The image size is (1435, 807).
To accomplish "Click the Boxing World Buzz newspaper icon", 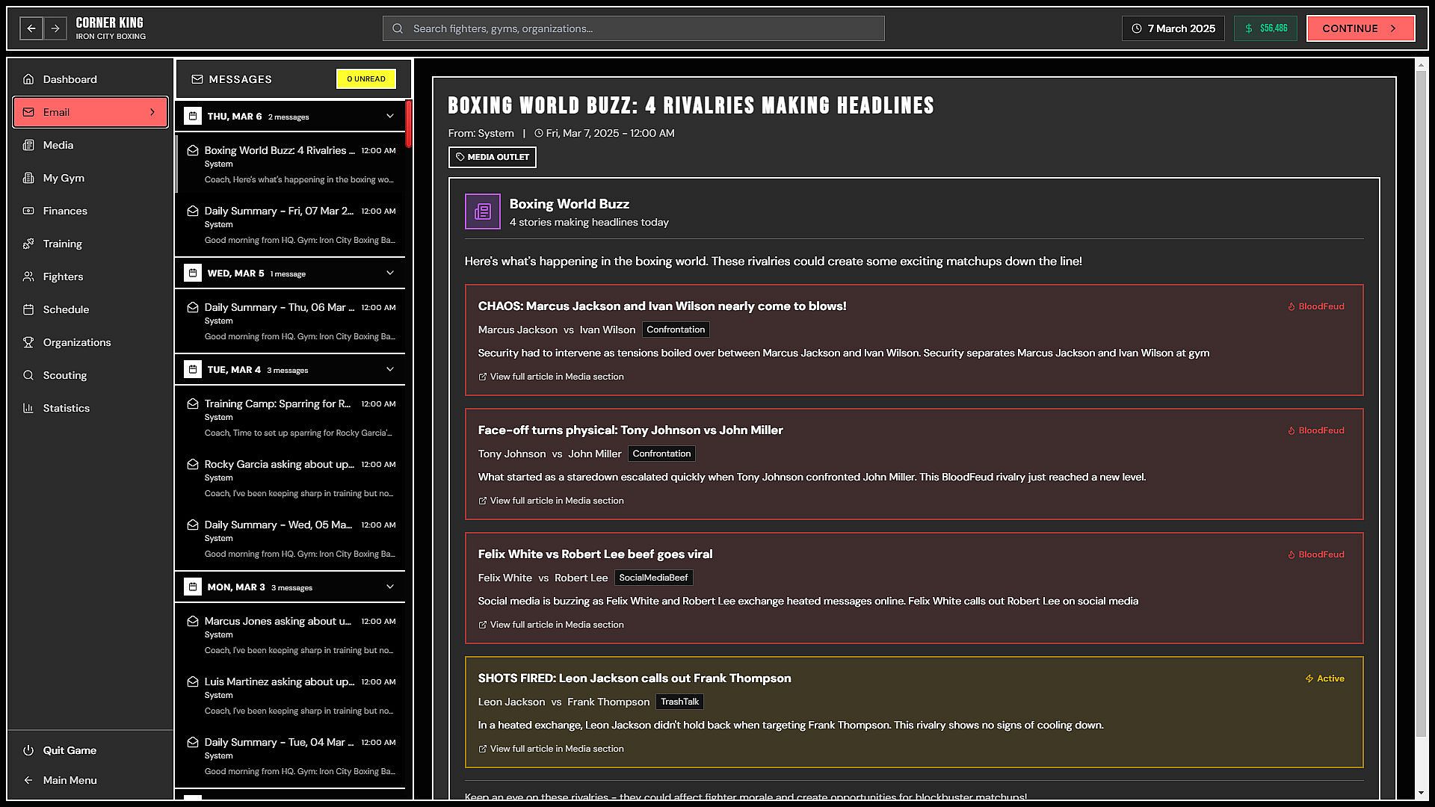I will click(x=482, y=211).
